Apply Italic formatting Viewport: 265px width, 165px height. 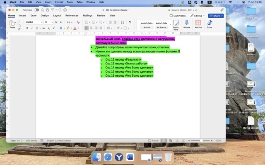coord(32,28)
